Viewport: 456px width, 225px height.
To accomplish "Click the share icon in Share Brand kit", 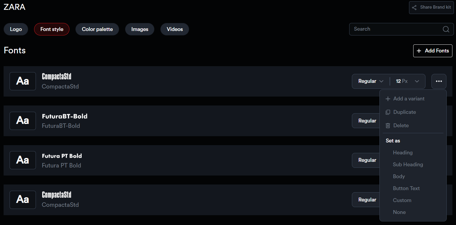I will click(414, 7).
